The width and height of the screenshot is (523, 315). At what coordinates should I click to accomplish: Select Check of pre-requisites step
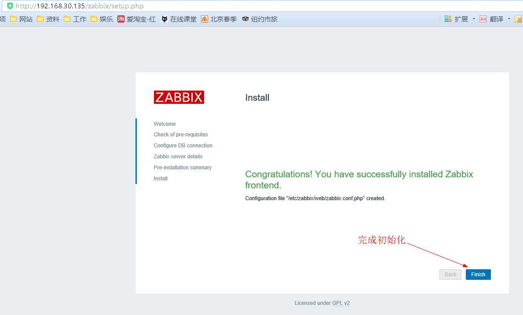181,135
